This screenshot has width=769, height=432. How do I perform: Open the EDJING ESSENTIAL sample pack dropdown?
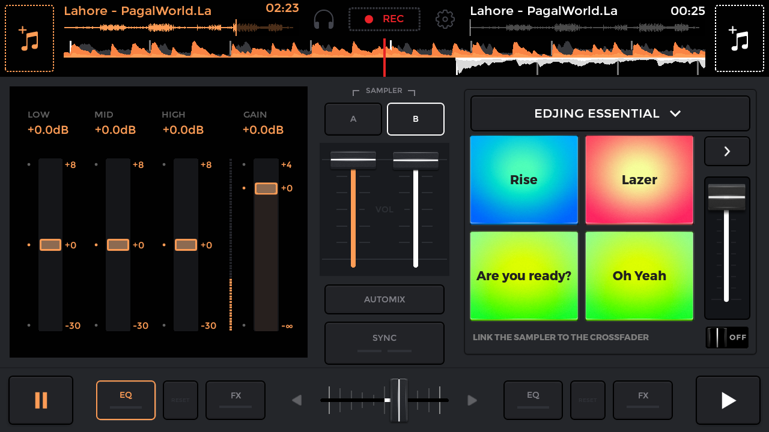tap(610, 113)
